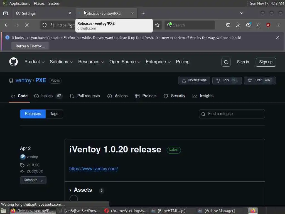Focus the Find a release field
The width and height of the screenshot is (285, 214).
click(232, 114)
